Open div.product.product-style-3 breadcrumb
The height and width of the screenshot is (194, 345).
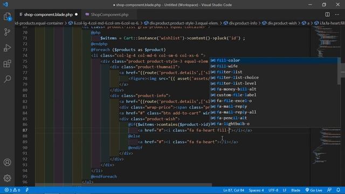pyautogui.click(x=181, y=23)
